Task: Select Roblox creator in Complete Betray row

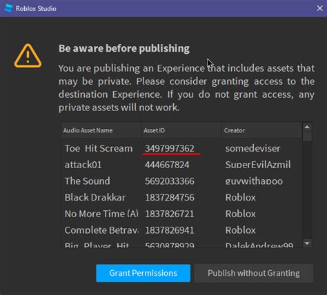Action: tap(240, 230)
